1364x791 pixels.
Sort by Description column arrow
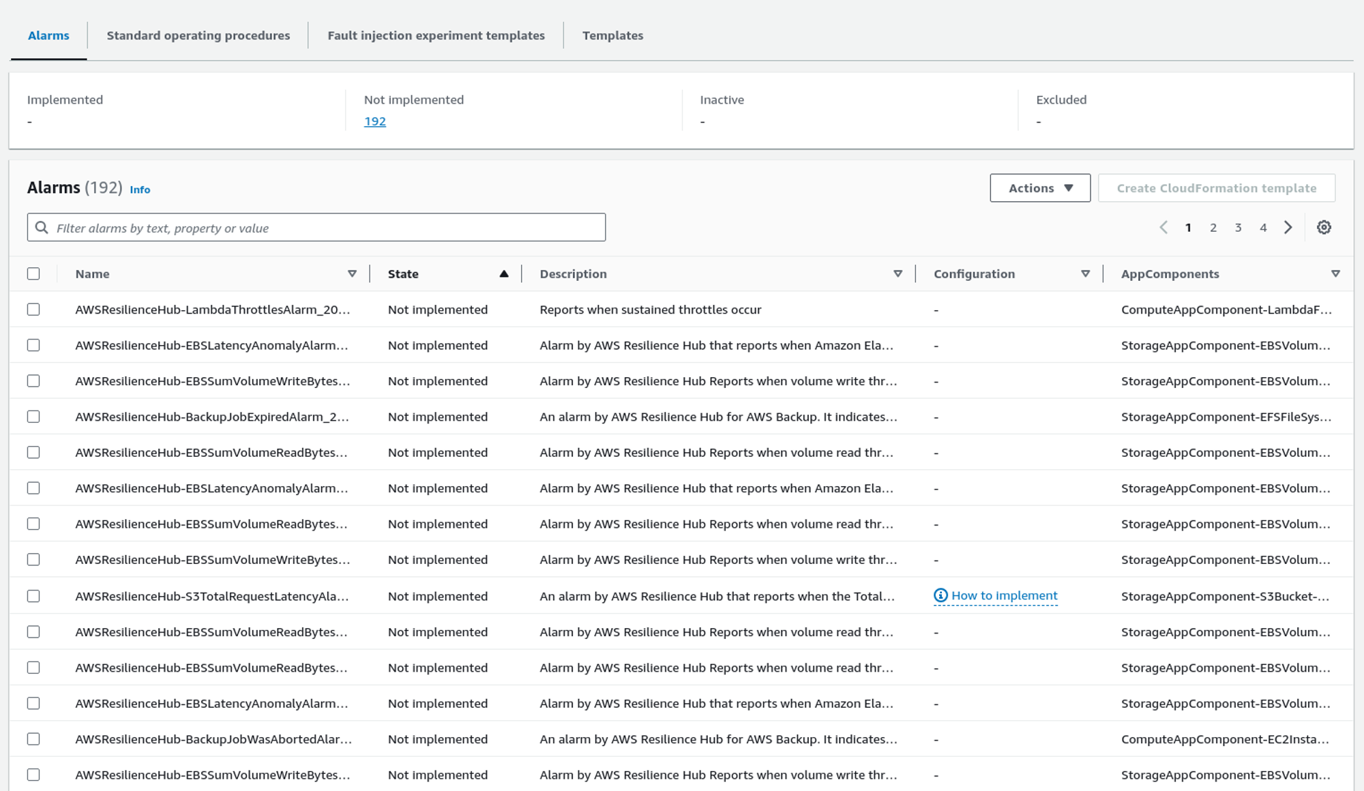click(x=898, y=274)
